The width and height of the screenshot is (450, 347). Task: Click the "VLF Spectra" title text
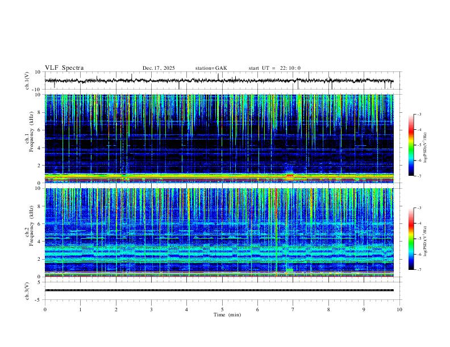click(x=64, y=68)
